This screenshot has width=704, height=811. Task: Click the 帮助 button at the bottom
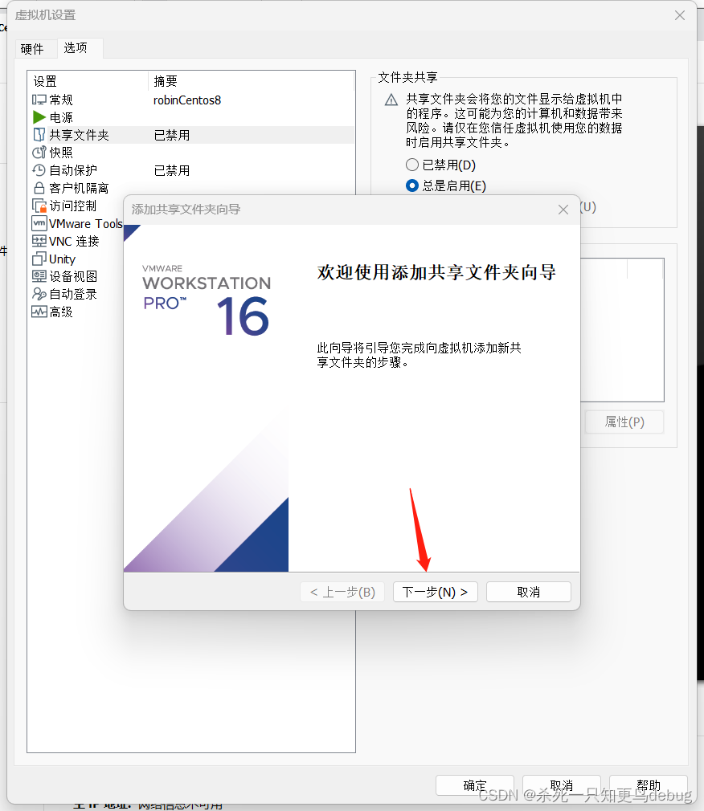tap(648, 785)
